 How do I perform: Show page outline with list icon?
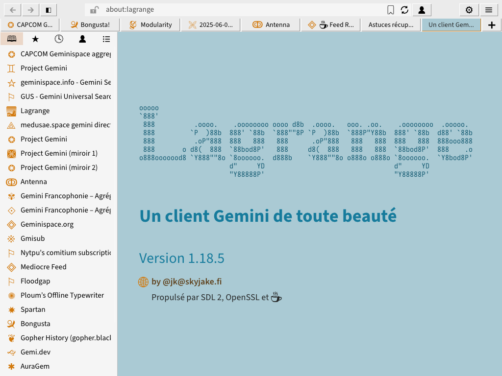coord(106,39)
